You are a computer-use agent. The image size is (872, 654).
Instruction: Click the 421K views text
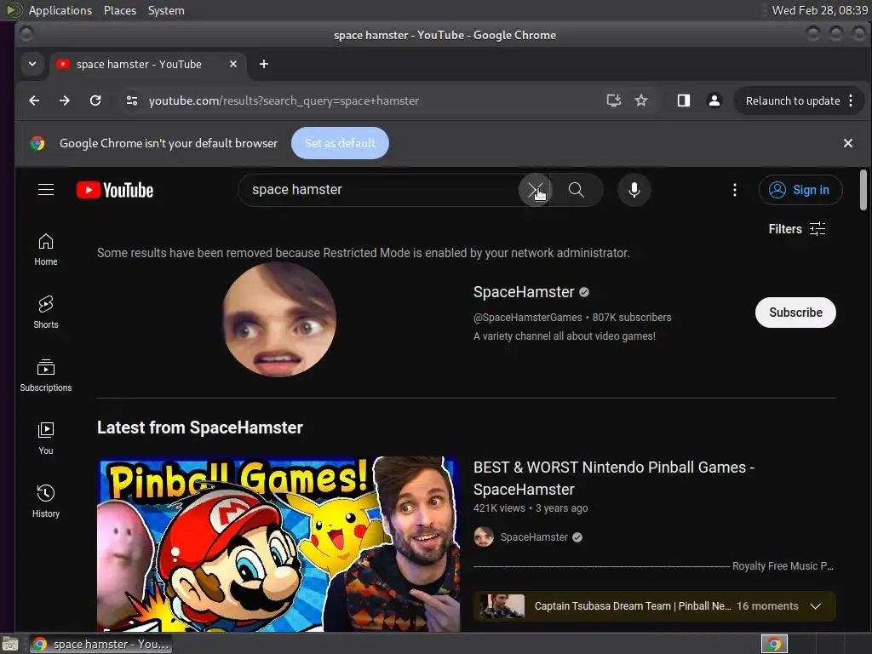coord(499,508)
